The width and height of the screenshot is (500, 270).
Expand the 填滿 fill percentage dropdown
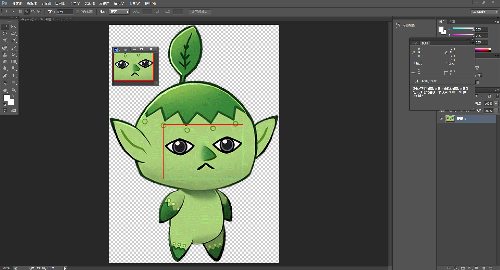[496, 111]
